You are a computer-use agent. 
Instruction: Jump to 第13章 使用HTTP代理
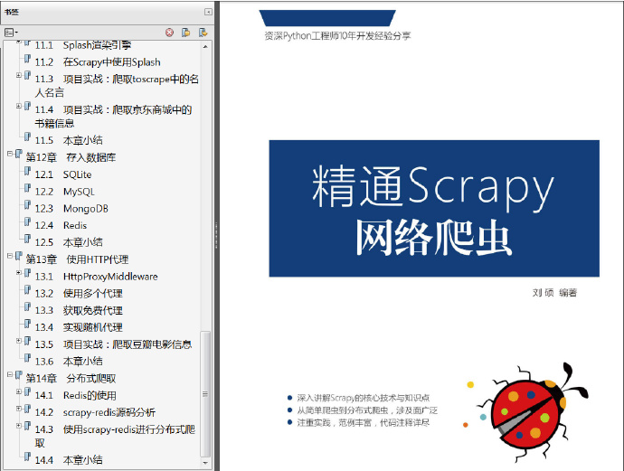[x=77, y=259]
